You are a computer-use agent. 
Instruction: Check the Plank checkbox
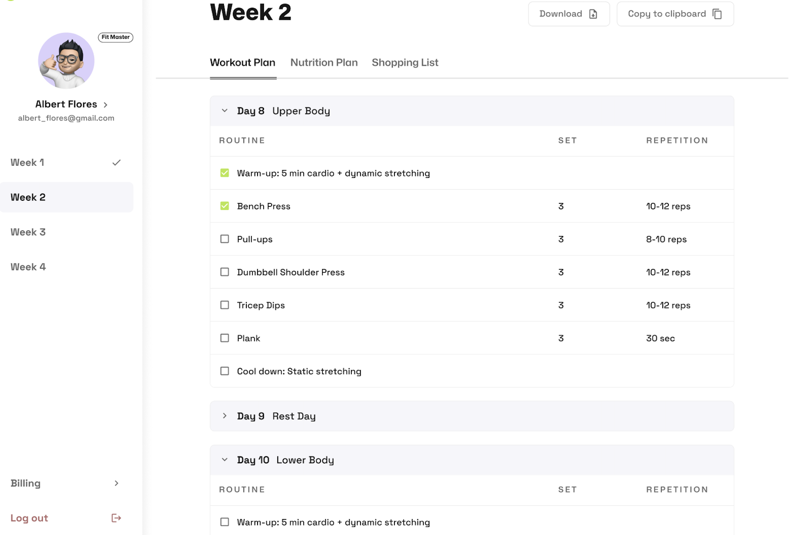pyautogui.click(x=224, y=338)
